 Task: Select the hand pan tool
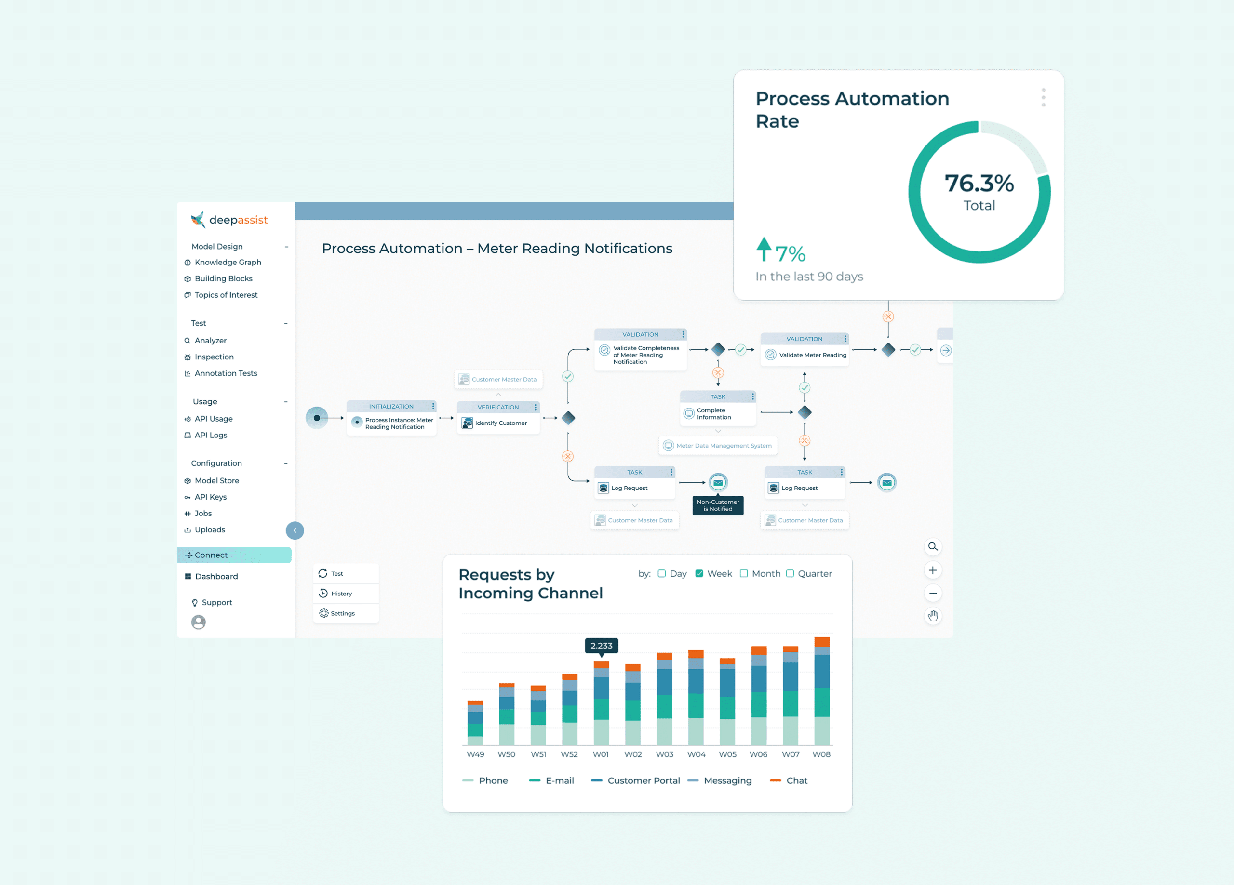pyautogui.click(x=933, y=616)
